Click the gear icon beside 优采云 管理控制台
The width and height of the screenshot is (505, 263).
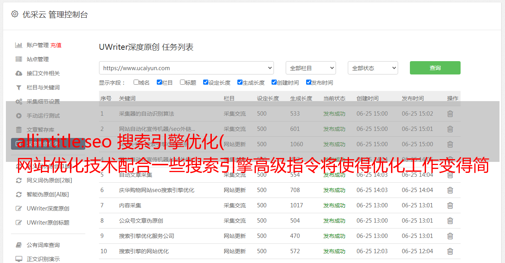coord(15,14)
